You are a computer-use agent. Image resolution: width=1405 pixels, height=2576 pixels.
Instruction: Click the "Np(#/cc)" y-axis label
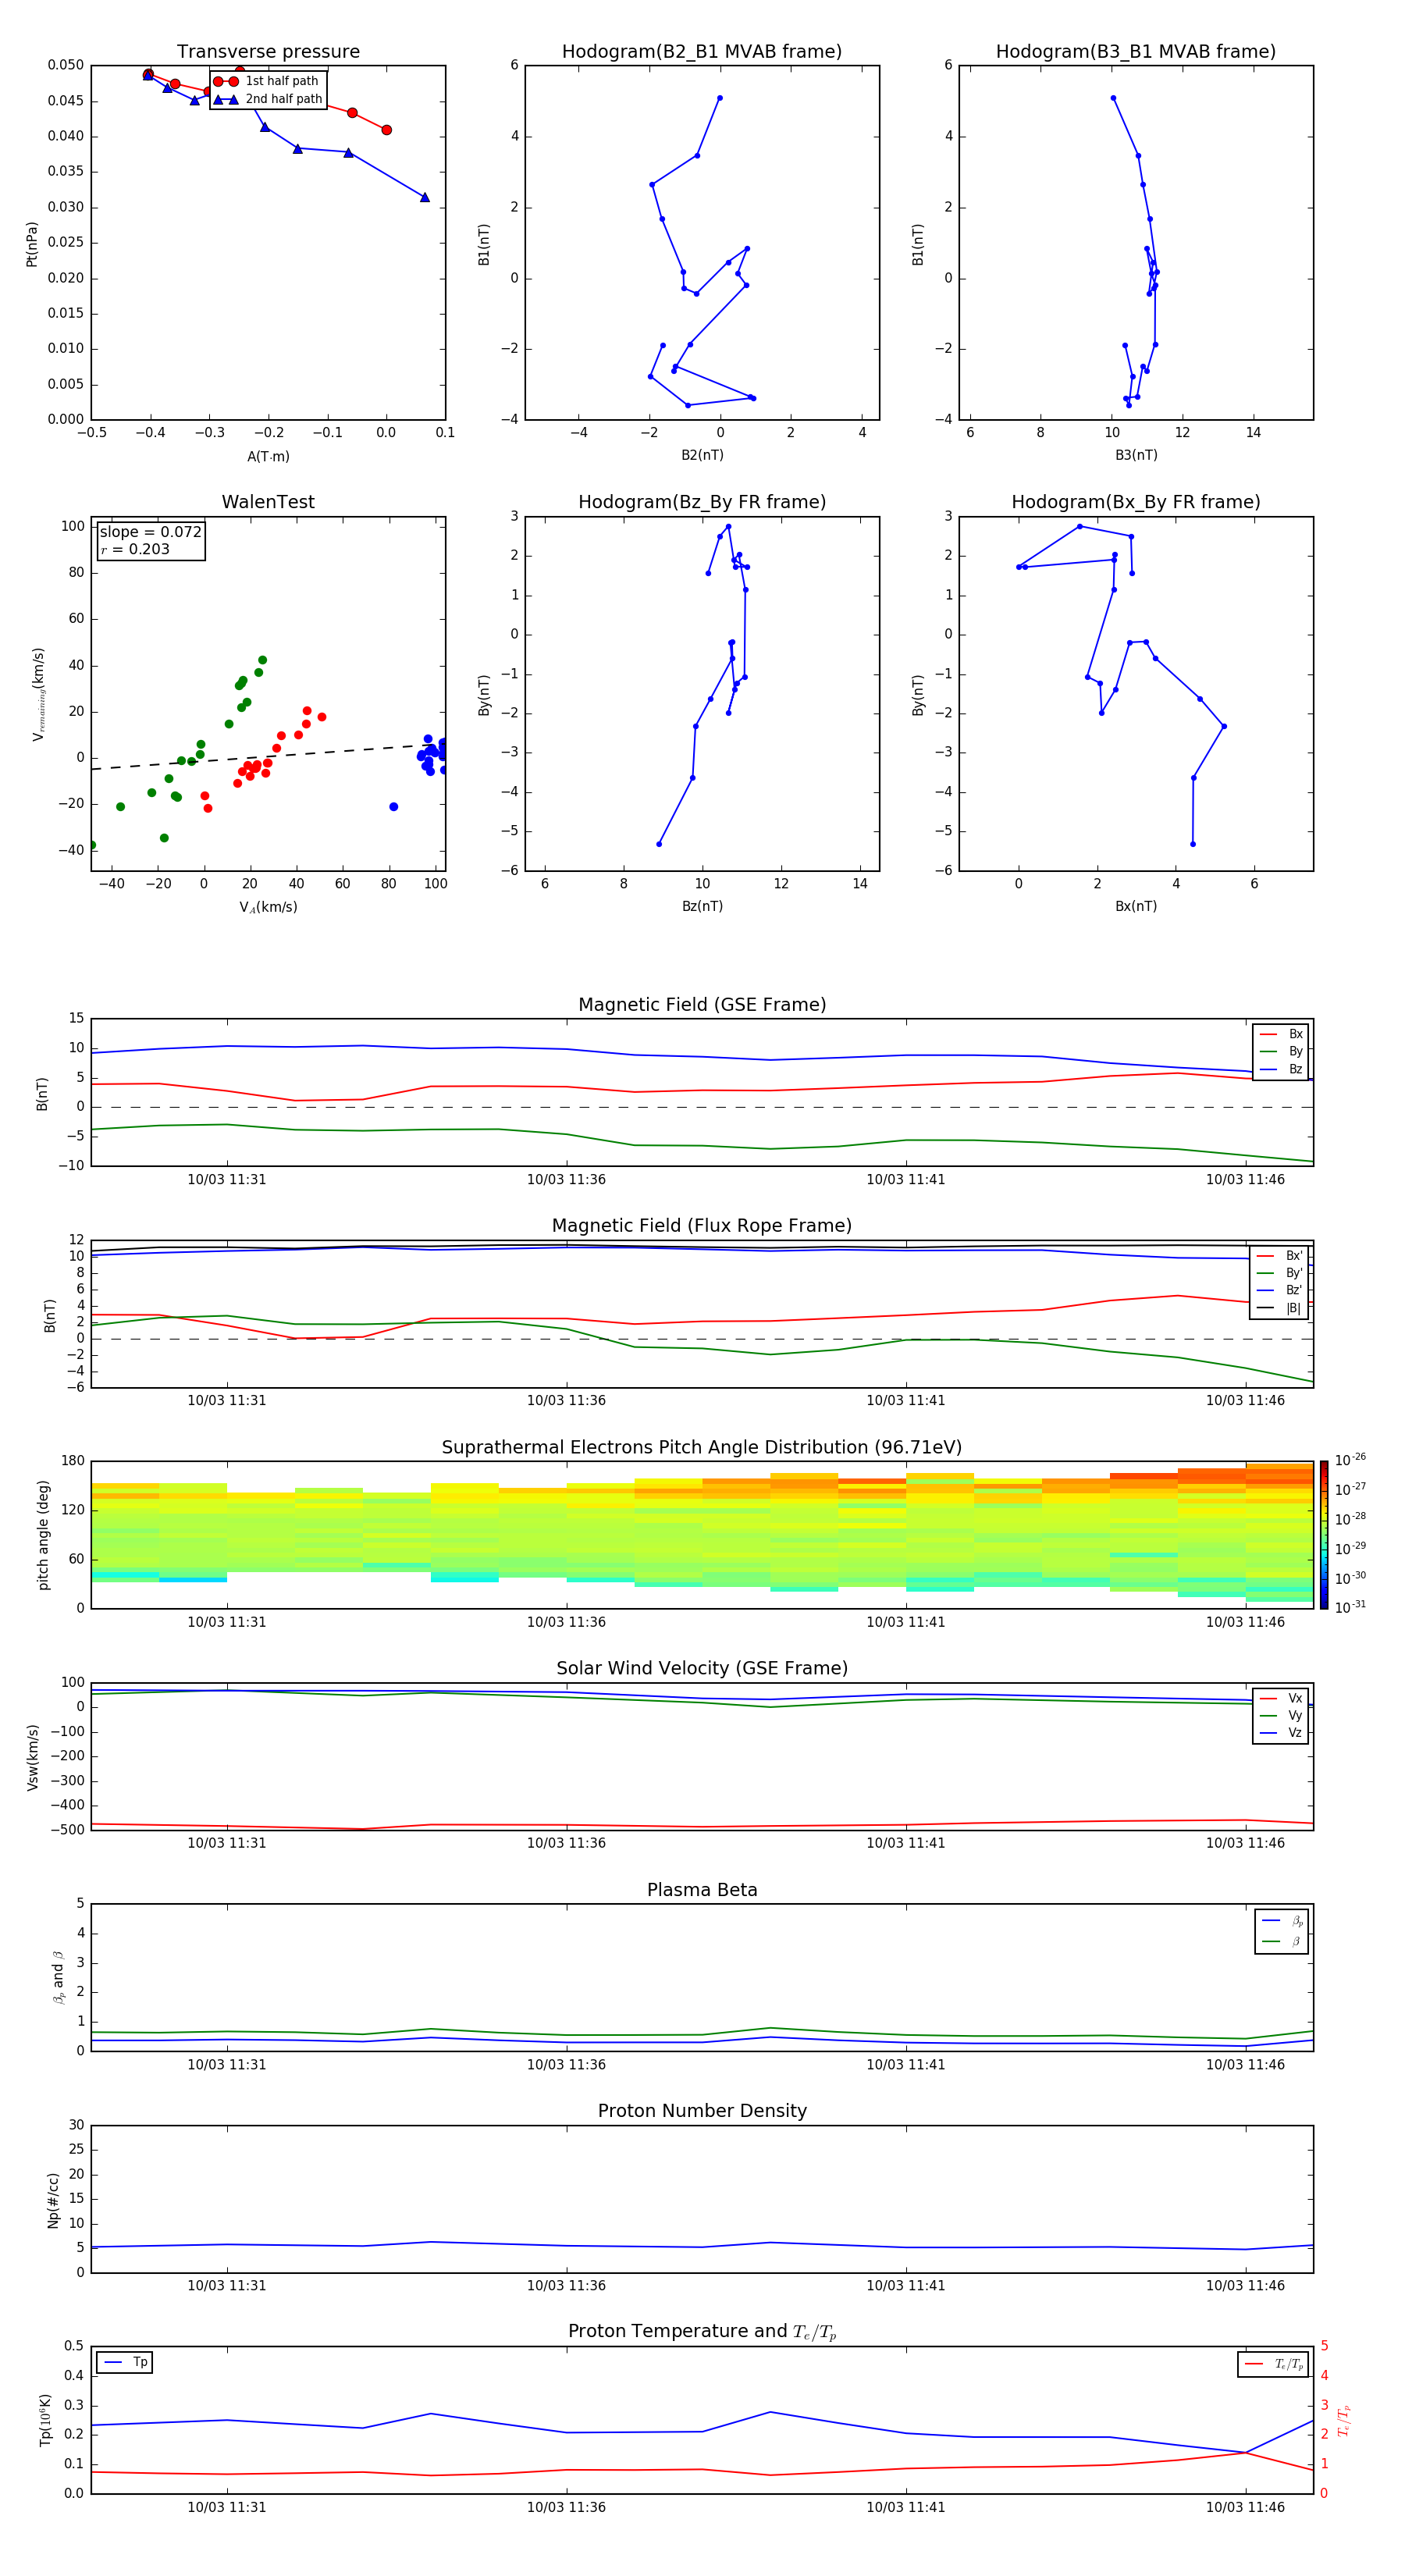point(53,2200)
